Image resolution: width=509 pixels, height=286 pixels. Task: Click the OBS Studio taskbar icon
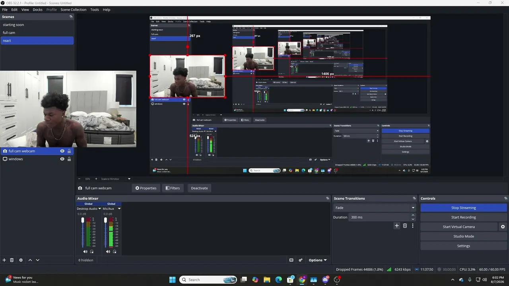tap(337, 280)
